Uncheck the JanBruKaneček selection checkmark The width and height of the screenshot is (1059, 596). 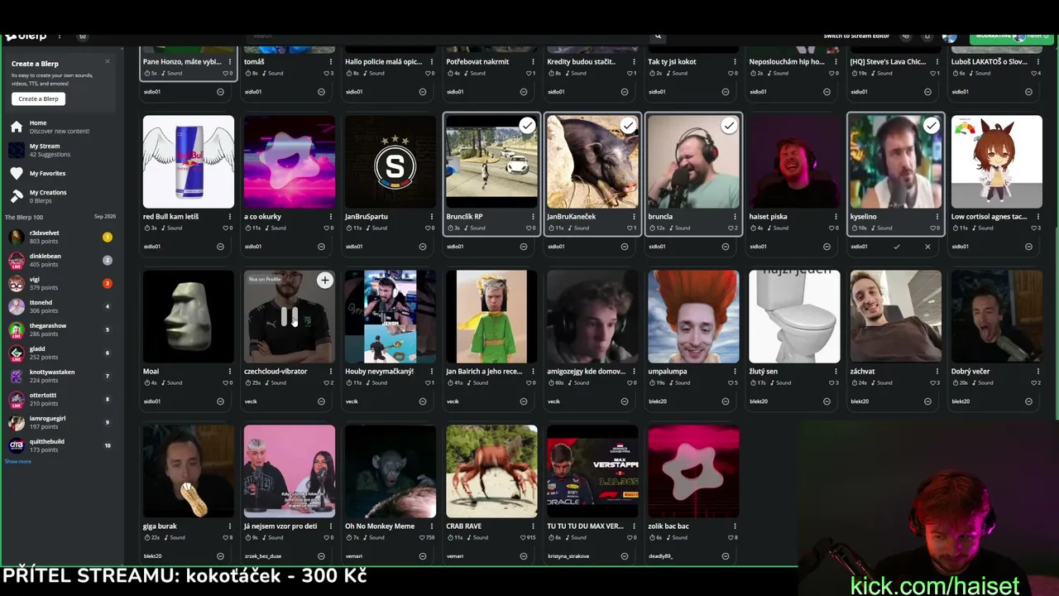click(628, 126)
